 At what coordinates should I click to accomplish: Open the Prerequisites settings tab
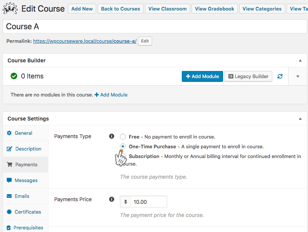26,227
